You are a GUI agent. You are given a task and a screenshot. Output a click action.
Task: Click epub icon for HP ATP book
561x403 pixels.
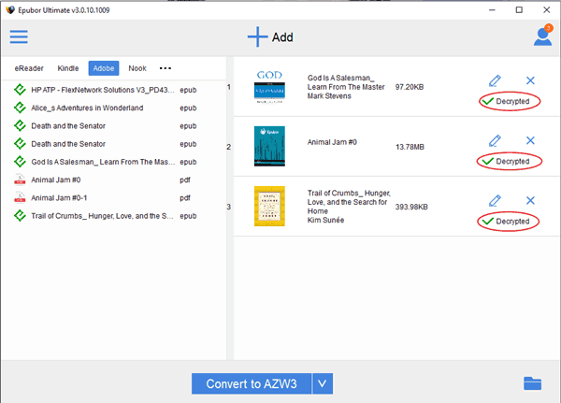[20, 90]
